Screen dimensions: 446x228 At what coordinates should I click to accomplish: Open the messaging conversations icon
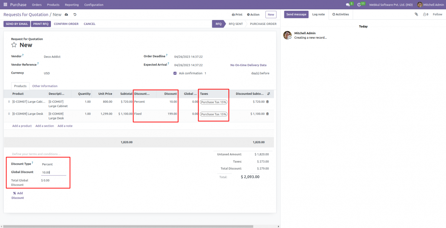[x=348, y=4]
